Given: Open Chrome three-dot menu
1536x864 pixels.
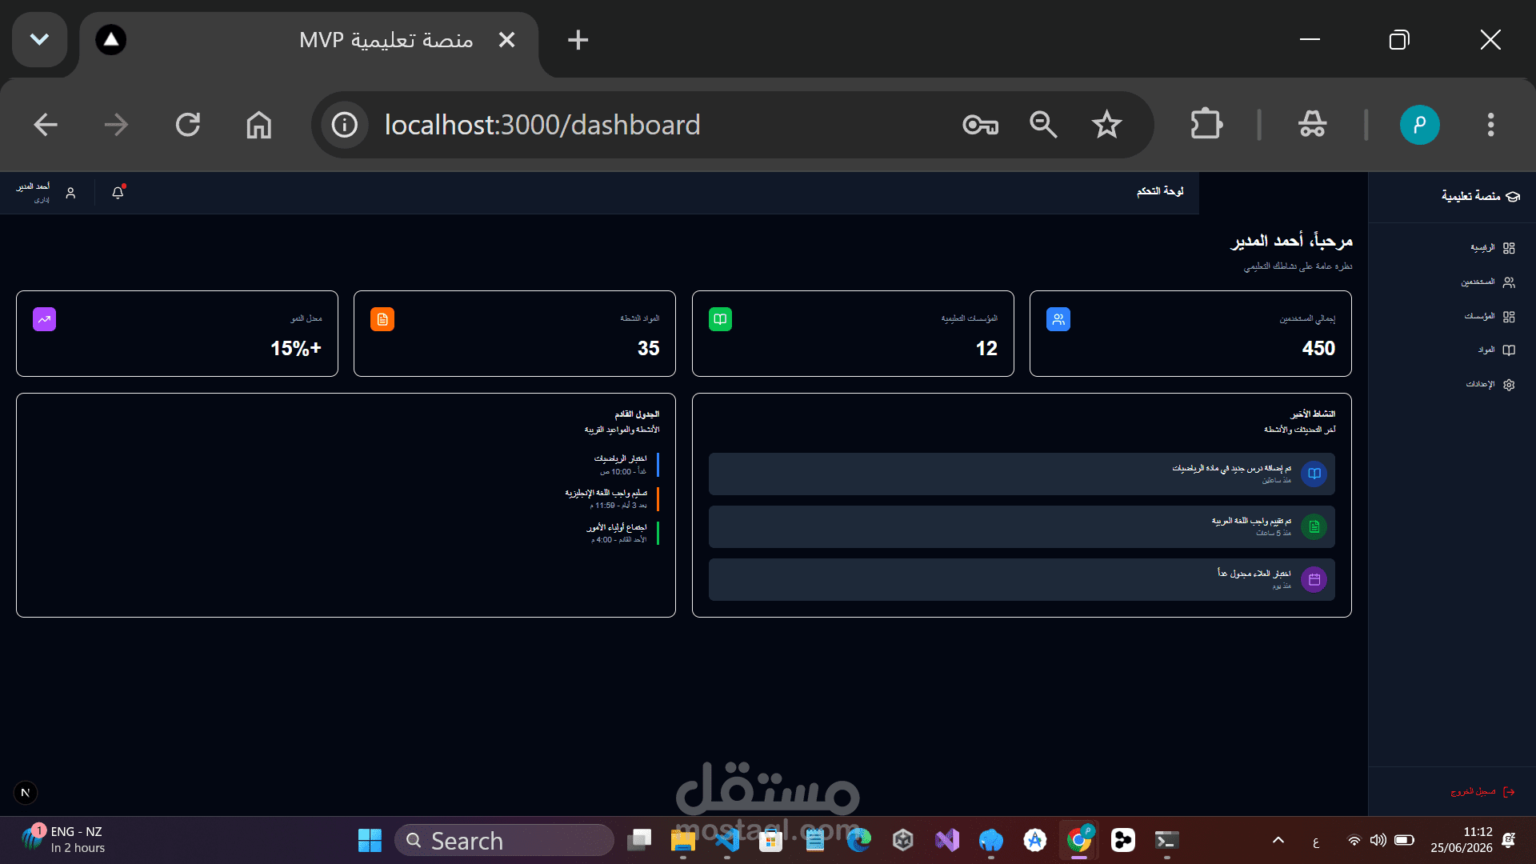Looking at the screenshot, I should click(1490, 125).
